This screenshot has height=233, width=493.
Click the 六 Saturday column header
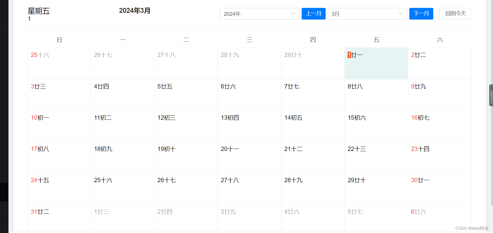pyautogui.click(x=440, y=40)
